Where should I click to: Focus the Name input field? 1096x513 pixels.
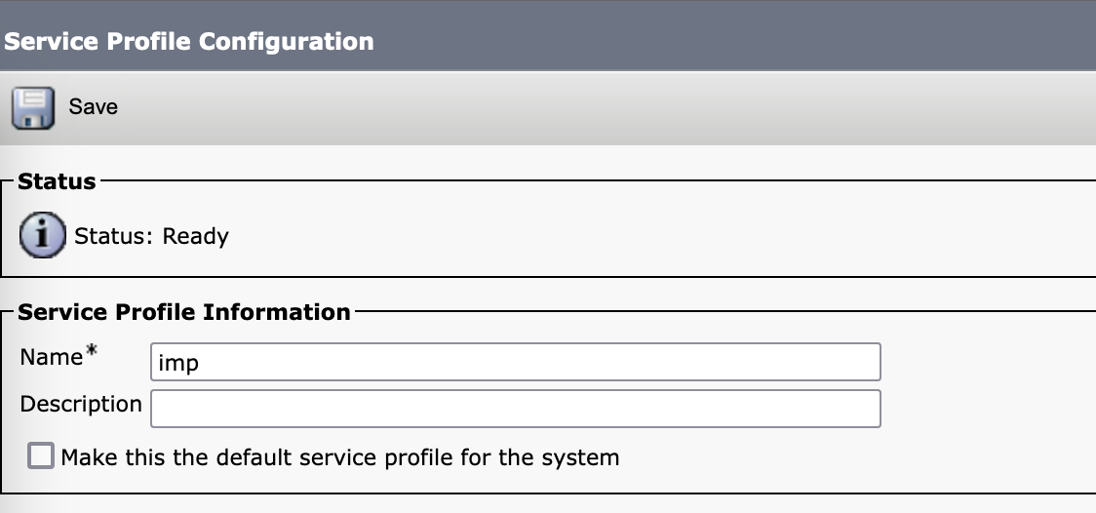515,362
